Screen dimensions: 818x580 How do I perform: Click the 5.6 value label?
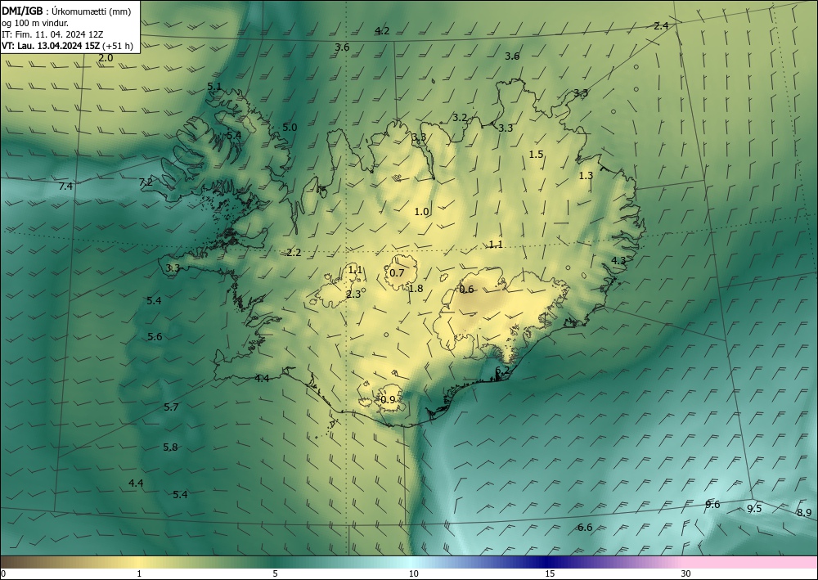coord(155,337)
